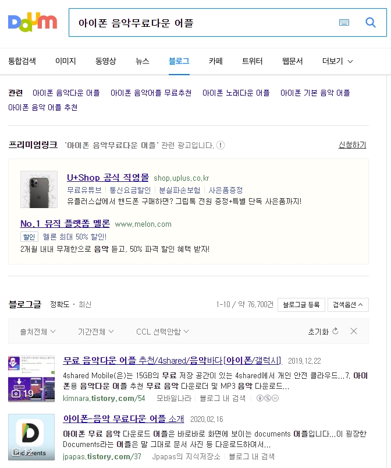Open the virtual keyboard icon in search box
Screen dimensions: 391x468
coord(344,22)
